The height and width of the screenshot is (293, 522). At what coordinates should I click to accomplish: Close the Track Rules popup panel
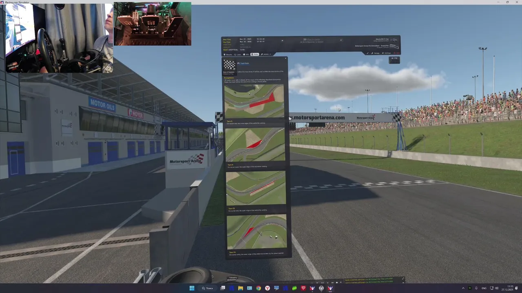(x=285, y=59)
